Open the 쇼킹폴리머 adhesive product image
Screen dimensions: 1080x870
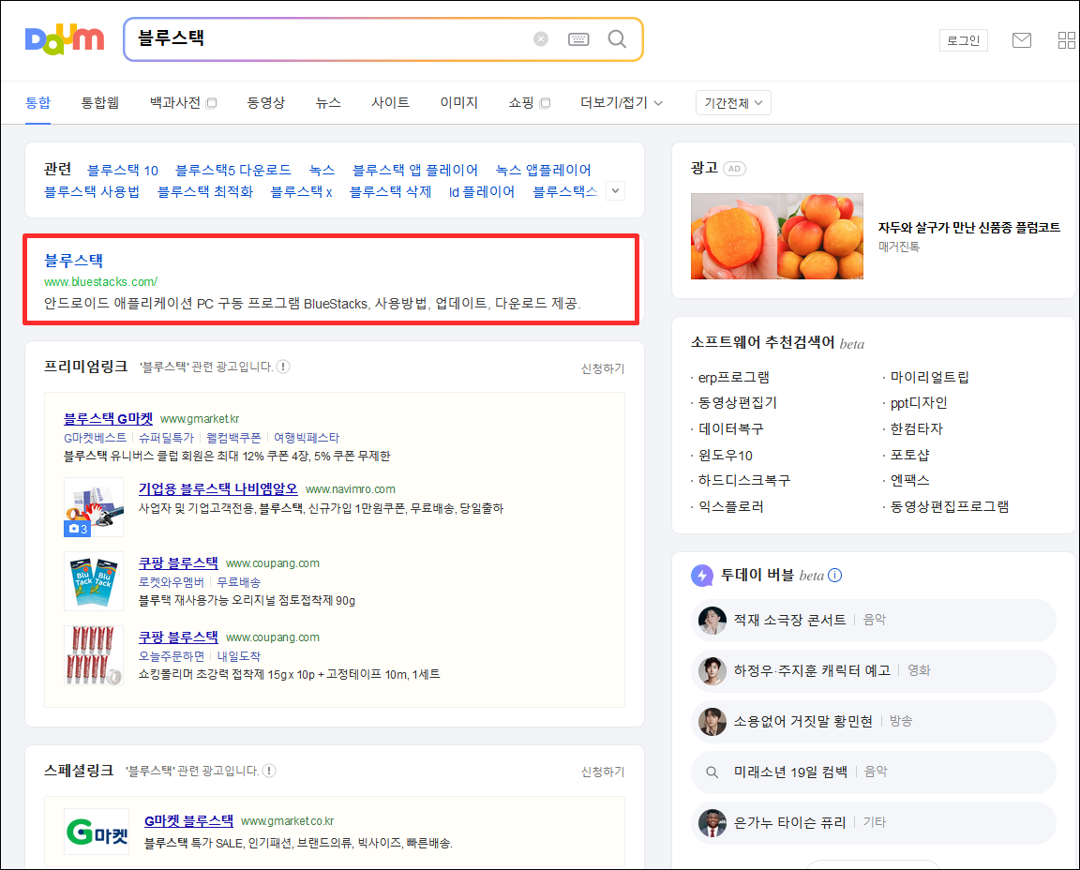click(94, 655)
